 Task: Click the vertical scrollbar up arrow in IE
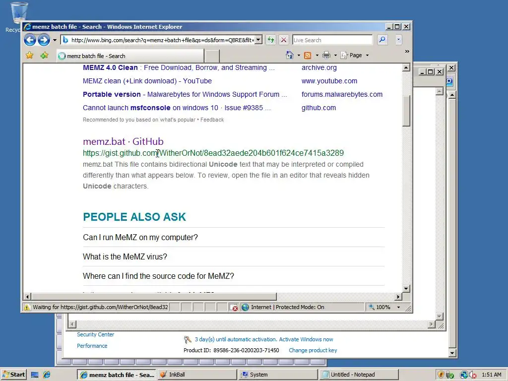click(406, 67)
